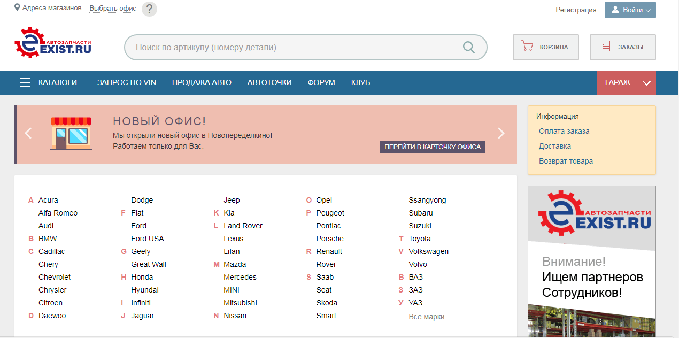The image size is (679, 338).
Task: Open Запрос по VIN menu item
Action: tap(127, 82)
